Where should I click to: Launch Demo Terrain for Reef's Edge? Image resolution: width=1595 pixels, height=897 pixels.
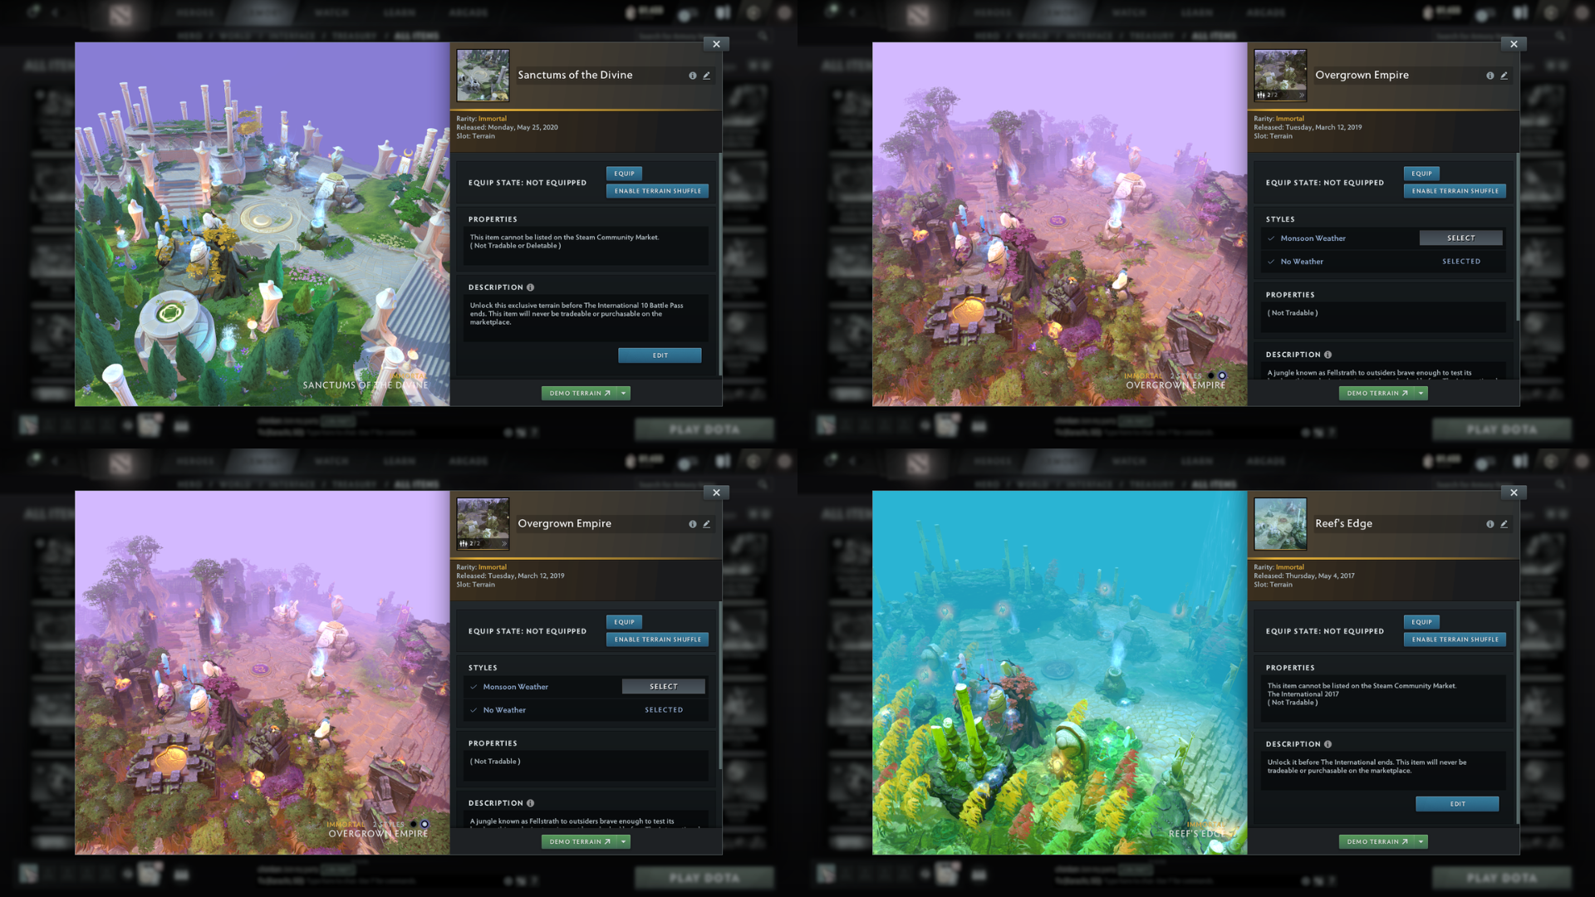pos(1377,842)
